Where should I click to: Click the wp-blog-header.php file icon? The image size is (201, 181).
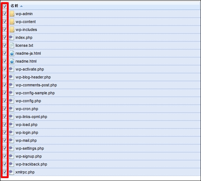click(x=12, y=77)
